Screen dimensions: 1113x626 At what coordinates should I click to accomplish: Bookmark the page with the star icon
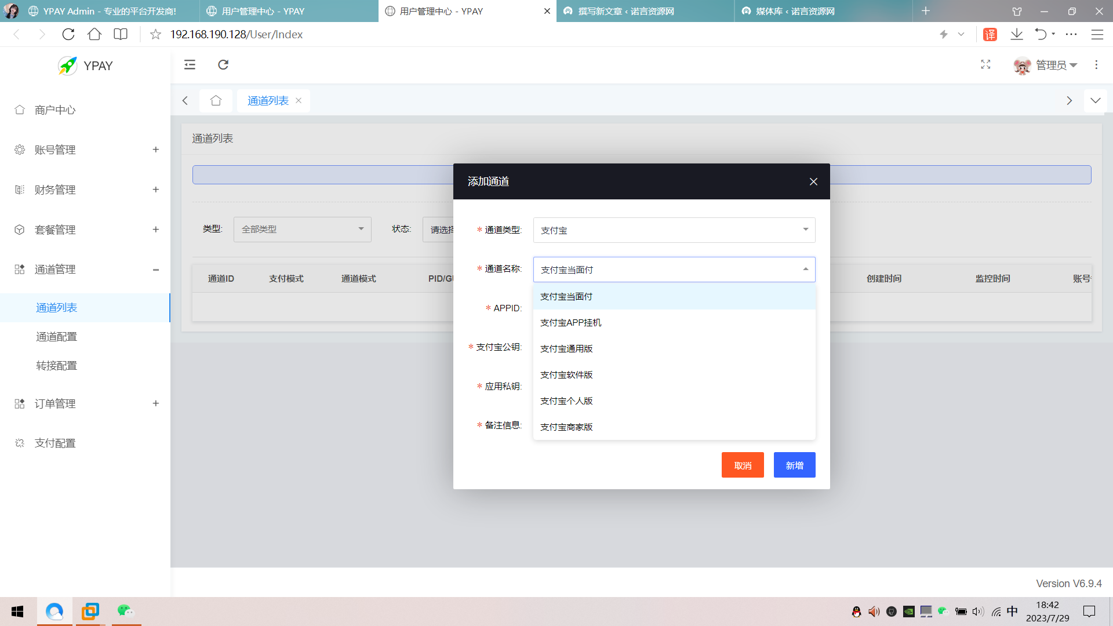tap(155, 34)
